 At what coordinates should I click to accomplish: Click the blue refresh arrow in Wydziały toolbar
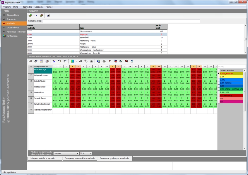[36, 15]
